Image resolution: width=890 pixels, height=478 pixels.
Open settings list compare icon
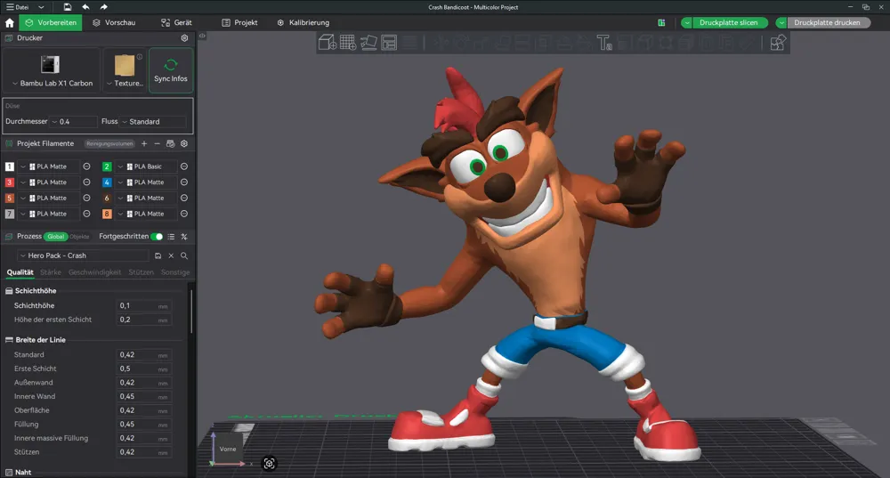click(171, 237)
